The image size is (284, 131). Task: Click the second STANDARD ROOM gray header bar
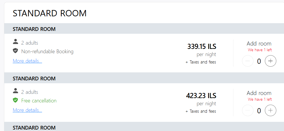click(x=144, y=78)
